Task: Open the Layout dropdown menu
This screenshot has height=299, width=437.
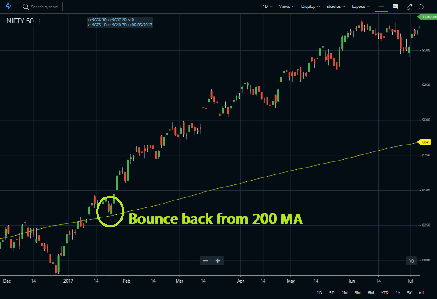Action: (x=360, y=7)
